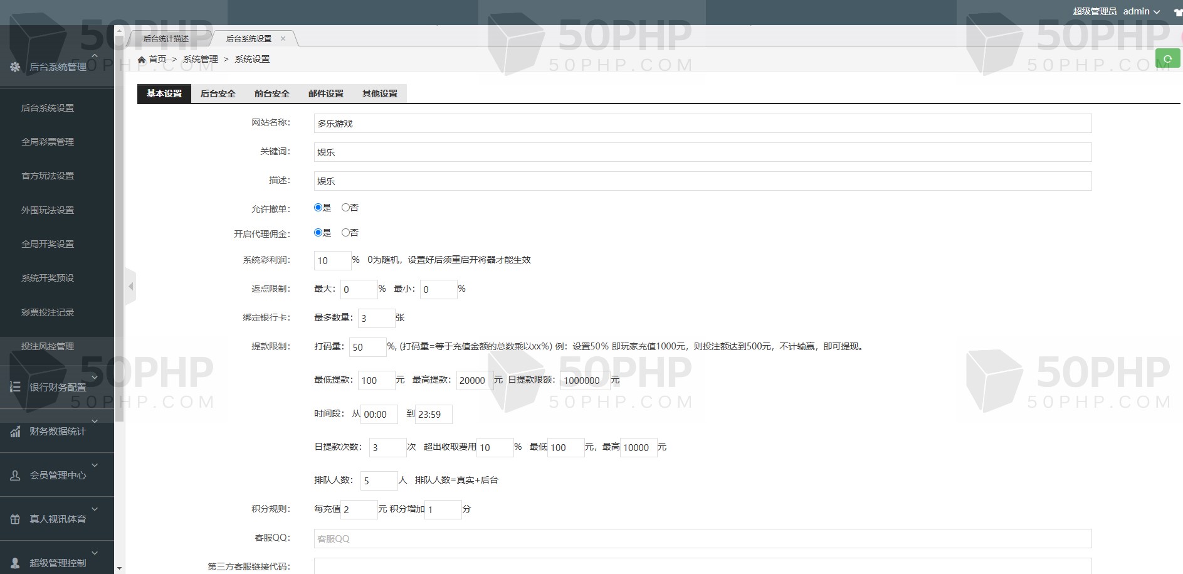Select 否 for 开启代理佣金

(x=345, y=233)
